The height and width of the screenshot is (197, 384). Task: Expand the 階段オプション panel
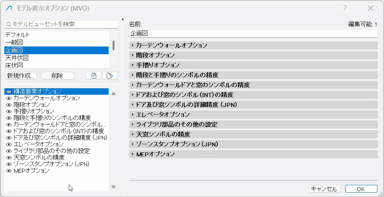(x=253, y=55)
